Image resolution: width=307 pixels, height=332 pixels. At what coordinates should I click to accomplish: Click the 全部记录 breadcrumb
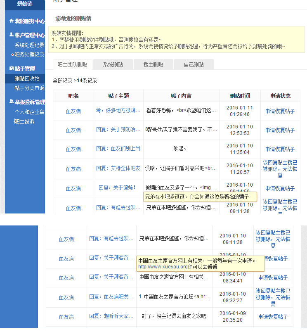tap(62, 81)
